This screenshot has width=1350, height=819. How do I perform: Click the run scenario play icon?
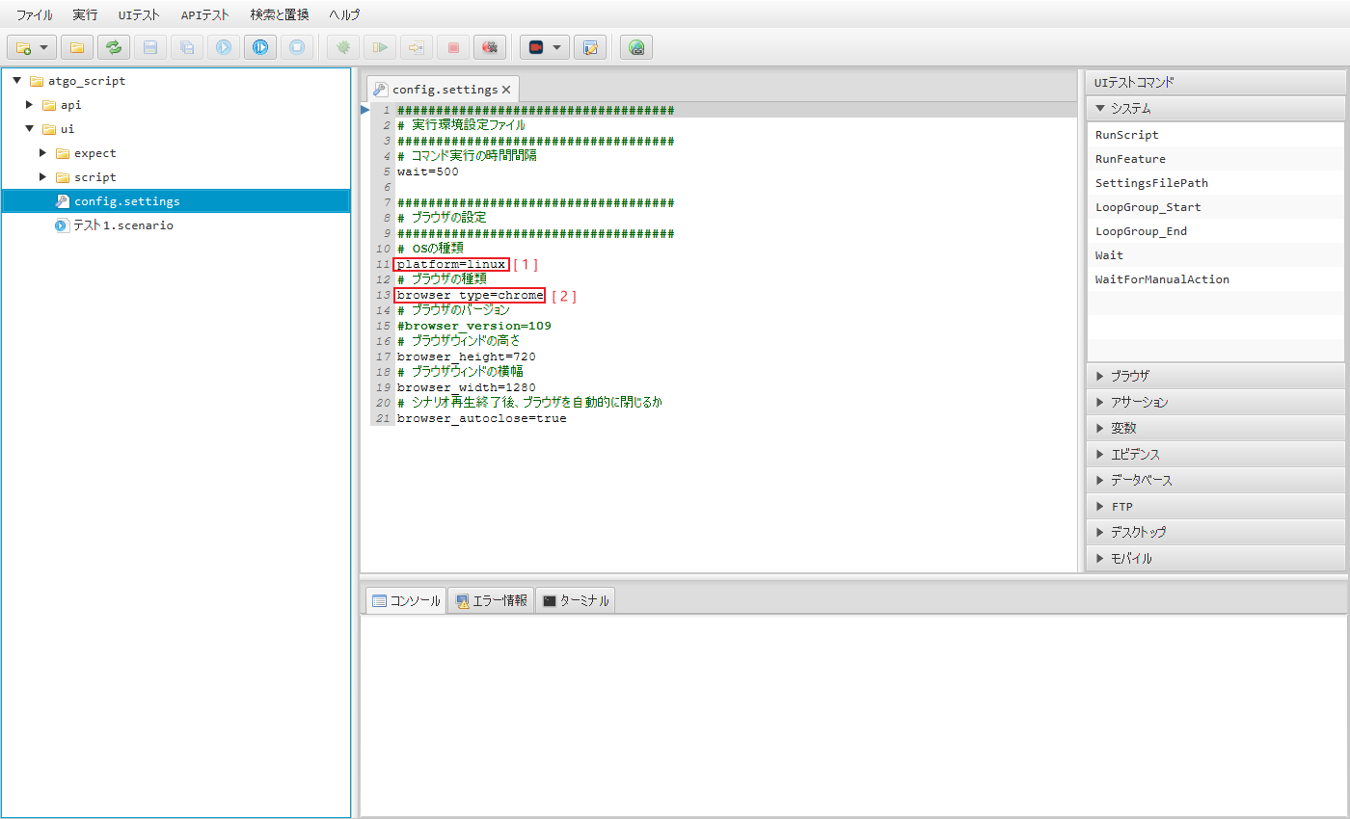point(224,47)
